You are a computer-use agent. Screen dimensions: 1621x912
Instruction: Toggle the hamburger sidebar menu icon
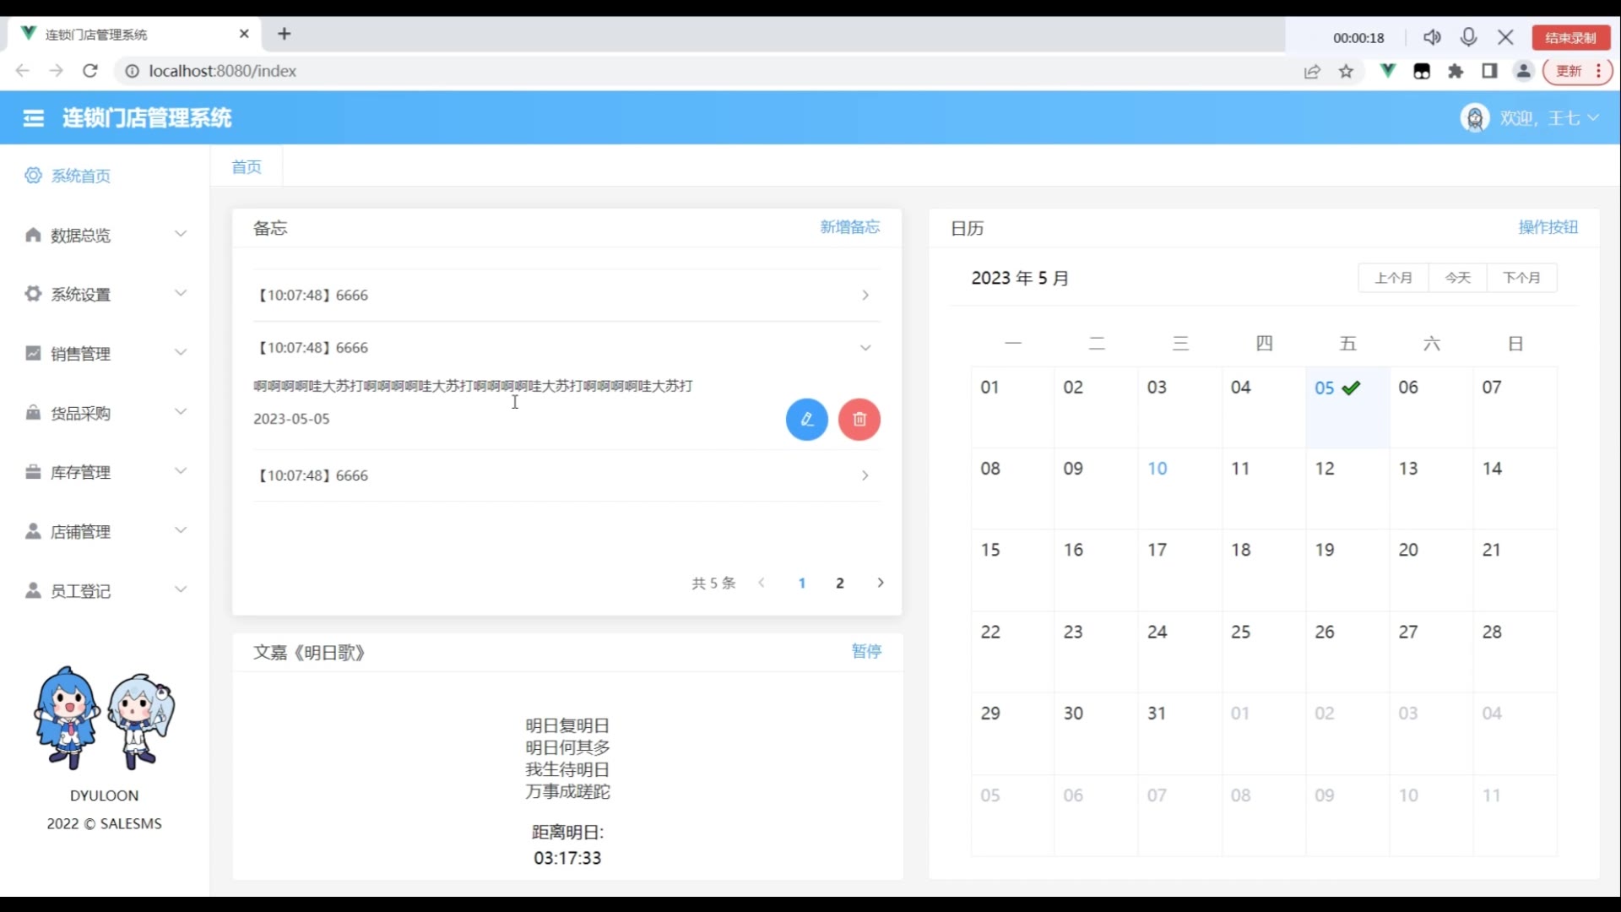(34, 118)
